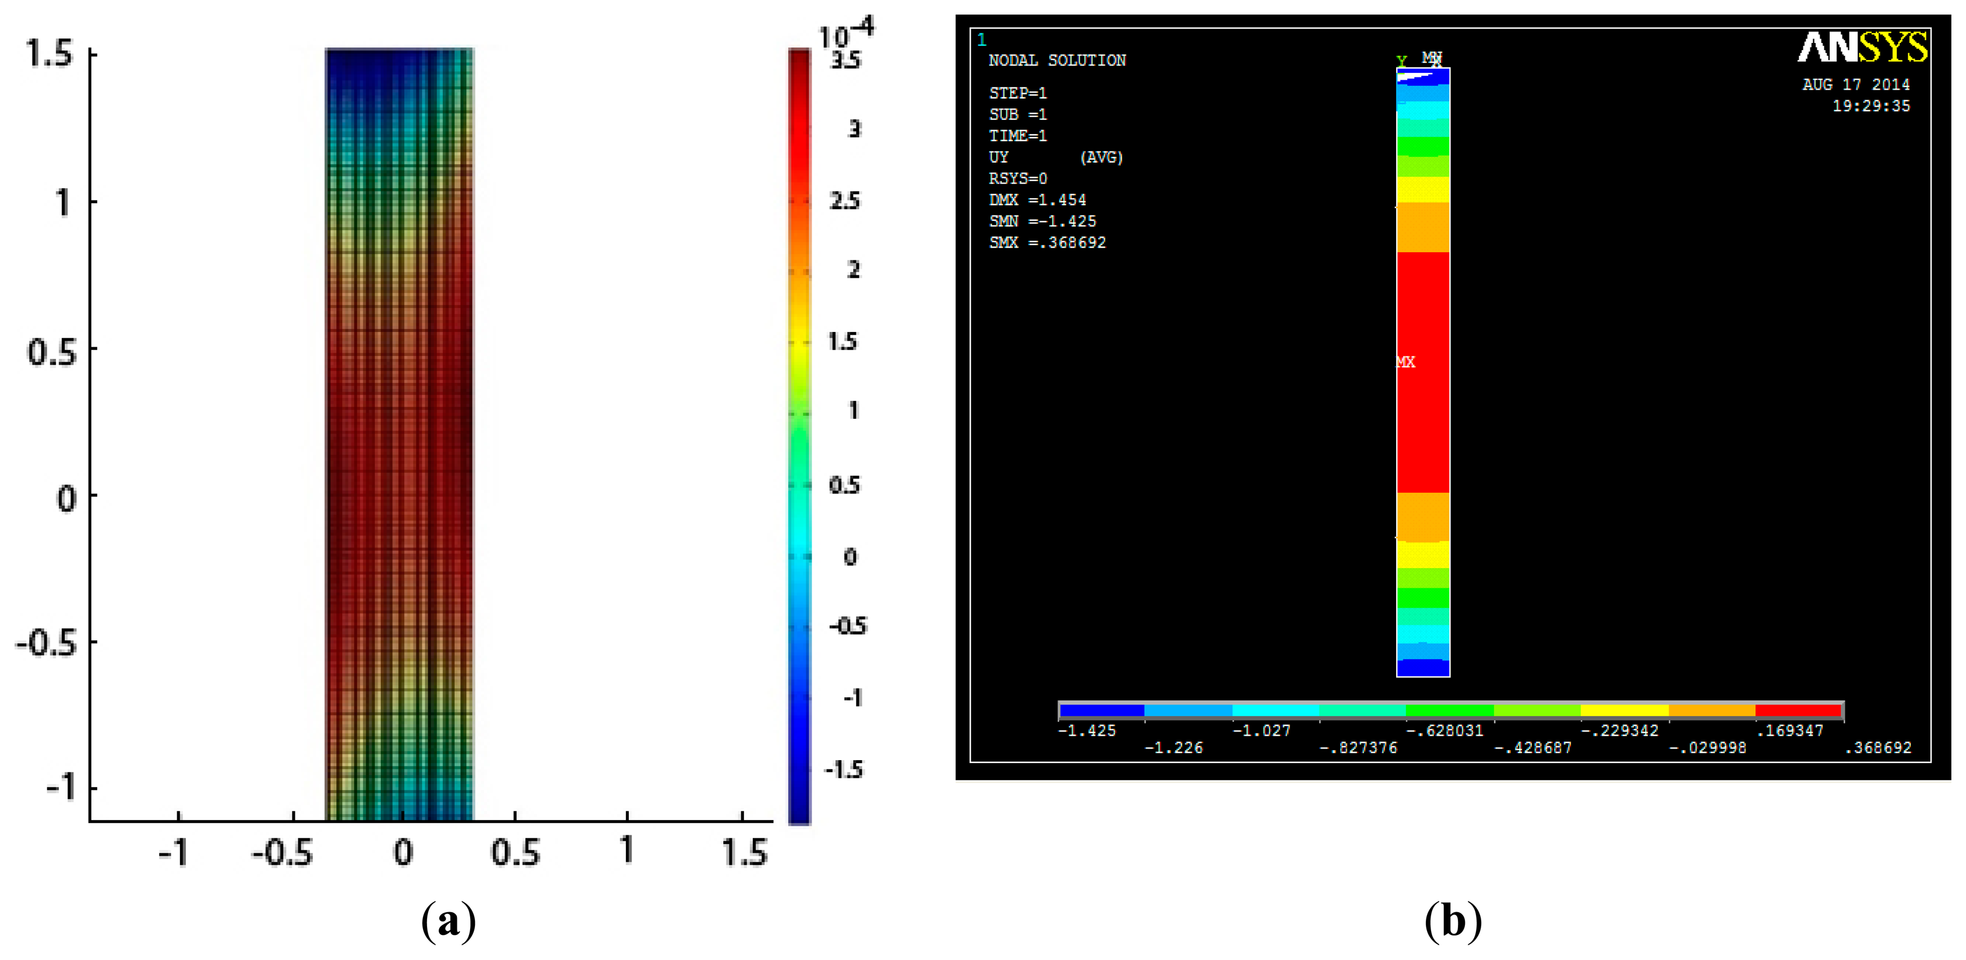1966x960 pixels.
Task: Click the DMX =1.454 readout
Action: click(x=1037, y=200)
